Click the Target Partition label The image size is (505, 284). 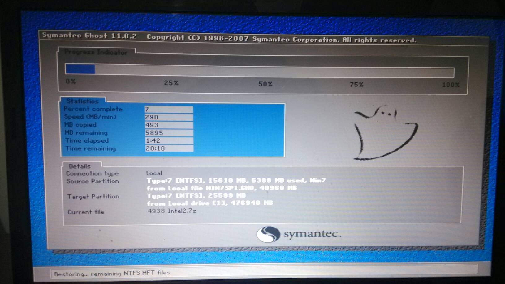coord(93,196)
